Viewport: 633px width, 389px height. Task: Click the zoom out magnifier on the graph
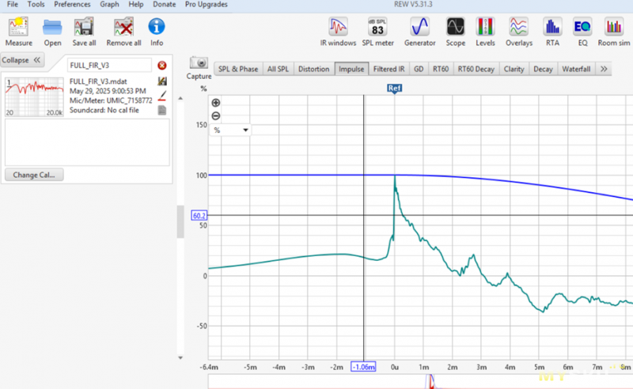(x=216, y=116)
